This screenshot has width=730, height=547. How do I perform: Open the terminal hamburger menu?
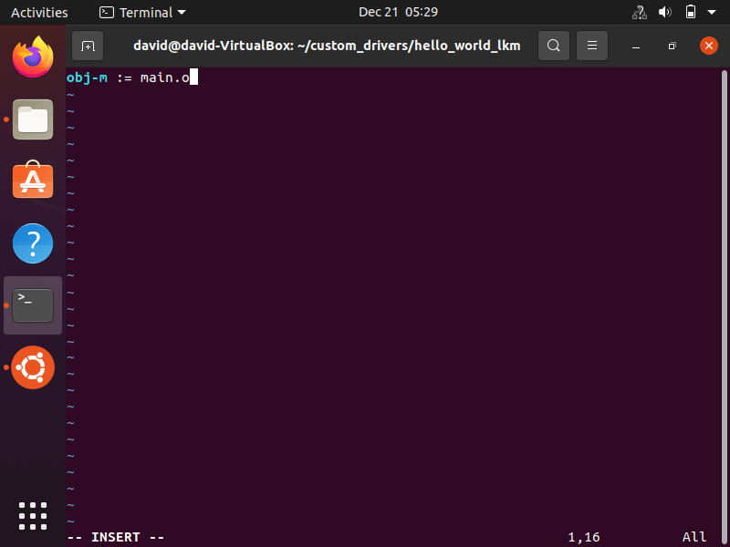click(x=592, y=46)
